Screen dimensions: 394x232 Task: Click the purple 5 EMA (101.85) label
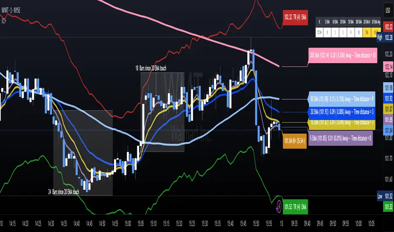pyautogui.click(x=340, y=138)
